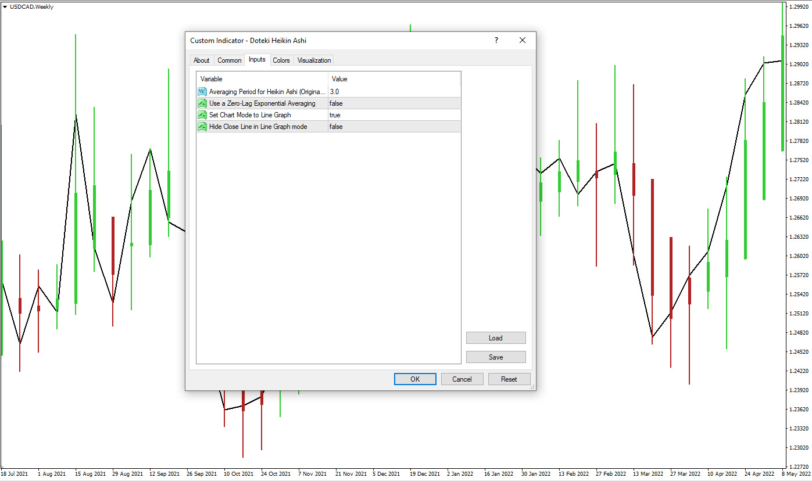This screenshot has height=481, width=812.
Task: Open the Visualization tab
Action: point(314,60)
